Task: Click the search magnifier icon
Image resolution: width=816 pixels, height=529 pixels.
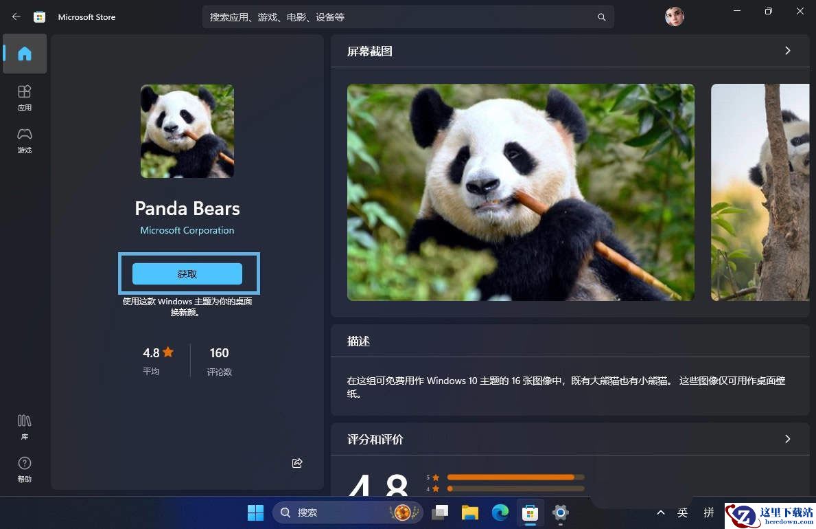Action: click(x=602, y=17)
